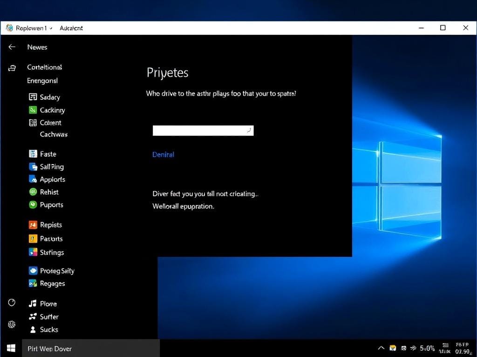Open the Sucks person icon
The width and height of the screenshot is (477, 357).
click(33, 330)
